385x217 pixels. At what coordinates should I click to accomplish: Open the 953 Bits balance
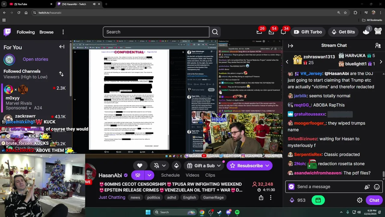297,200
